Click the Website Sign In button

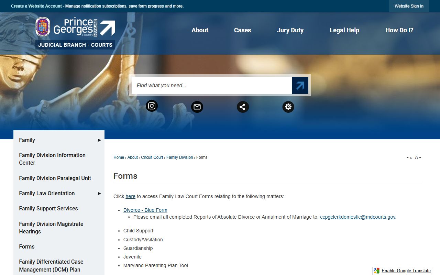[x=409, y=6]
